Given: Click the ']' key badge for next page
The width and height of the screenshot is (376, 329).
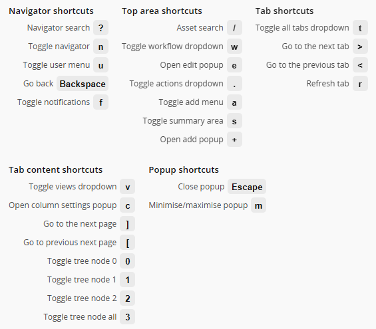Looking at the screenshot, I should coord(127,224).
